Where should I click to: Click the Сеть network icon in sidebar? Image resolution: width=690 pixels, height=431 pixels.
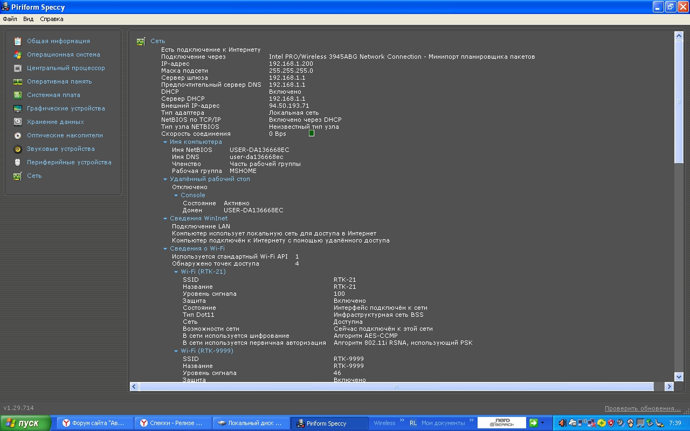(x=18, y=176)
